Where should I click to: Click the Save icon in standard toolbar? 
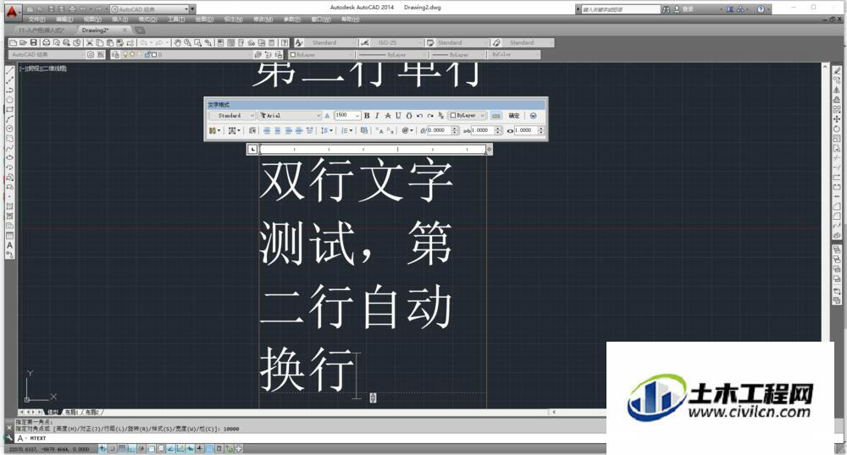point(34,42)
